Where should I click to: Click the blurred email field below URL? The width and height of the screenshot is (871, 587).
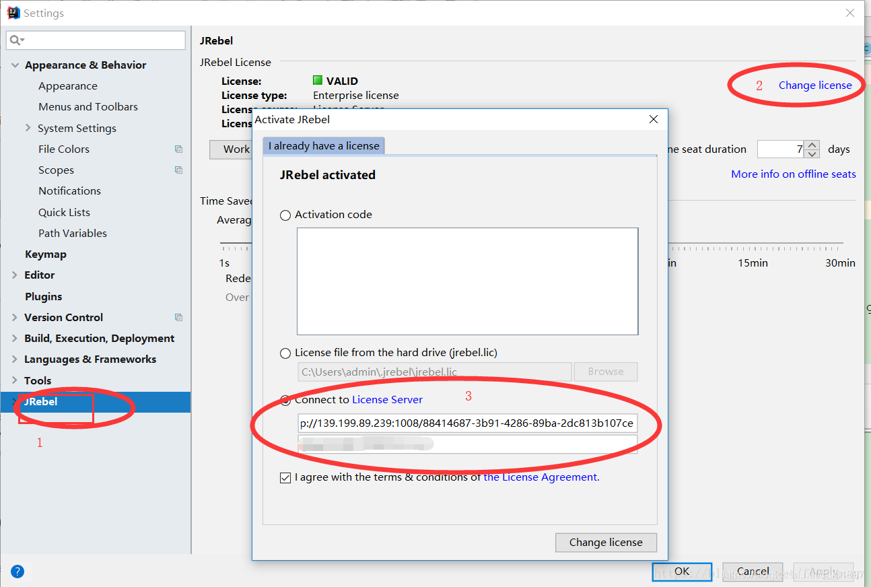(467, 444)
